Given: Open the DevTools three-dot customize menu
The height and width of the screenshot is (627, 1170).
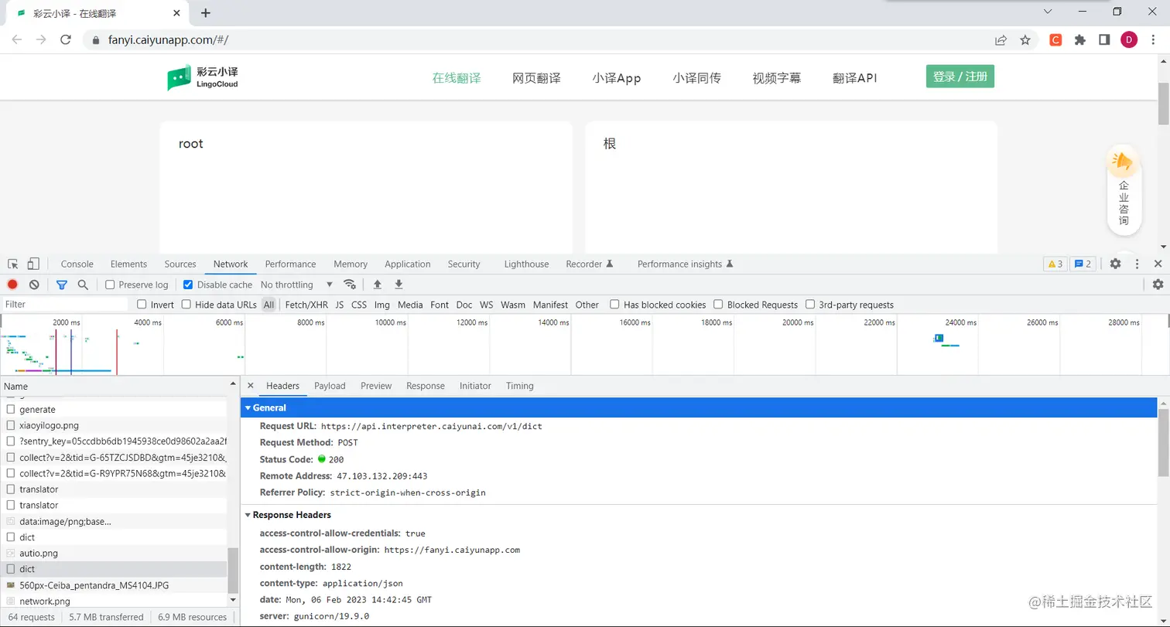Looking at the screenshot, I should [1137, 264].
